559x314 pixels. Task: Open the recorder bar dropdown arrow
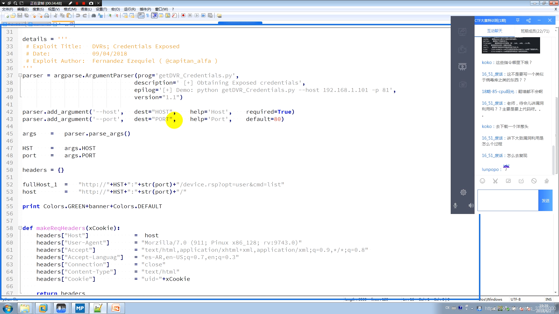coord(3,3)
